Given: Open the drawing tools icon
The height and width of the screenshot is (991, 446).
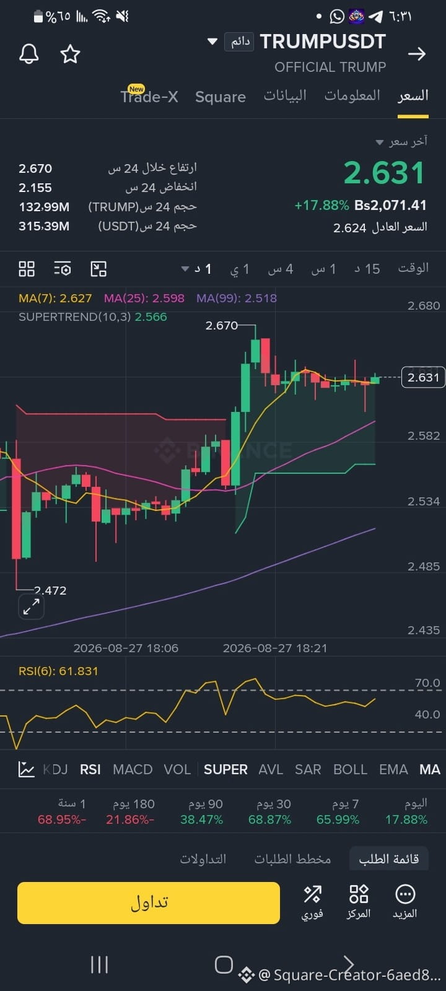Looking at the screenshot, I should [98, 269].
